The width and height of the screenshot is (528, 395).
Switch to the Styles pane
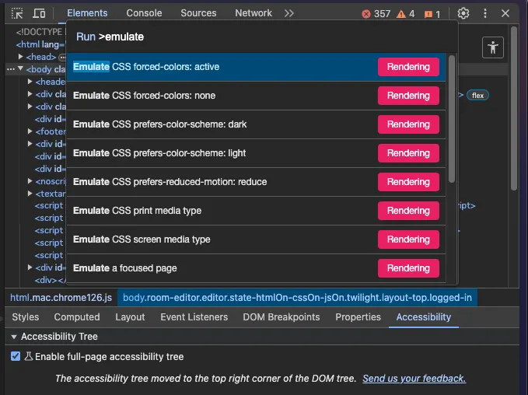26,317
